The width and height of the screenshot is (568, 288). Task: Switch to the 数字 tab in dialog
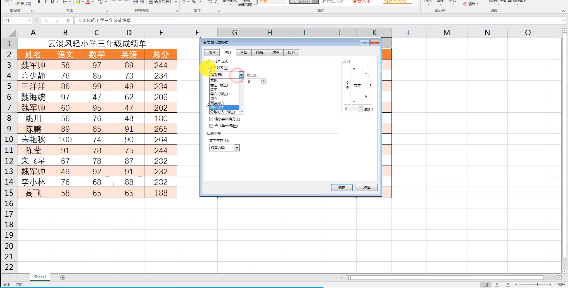[x=212, y=53]
